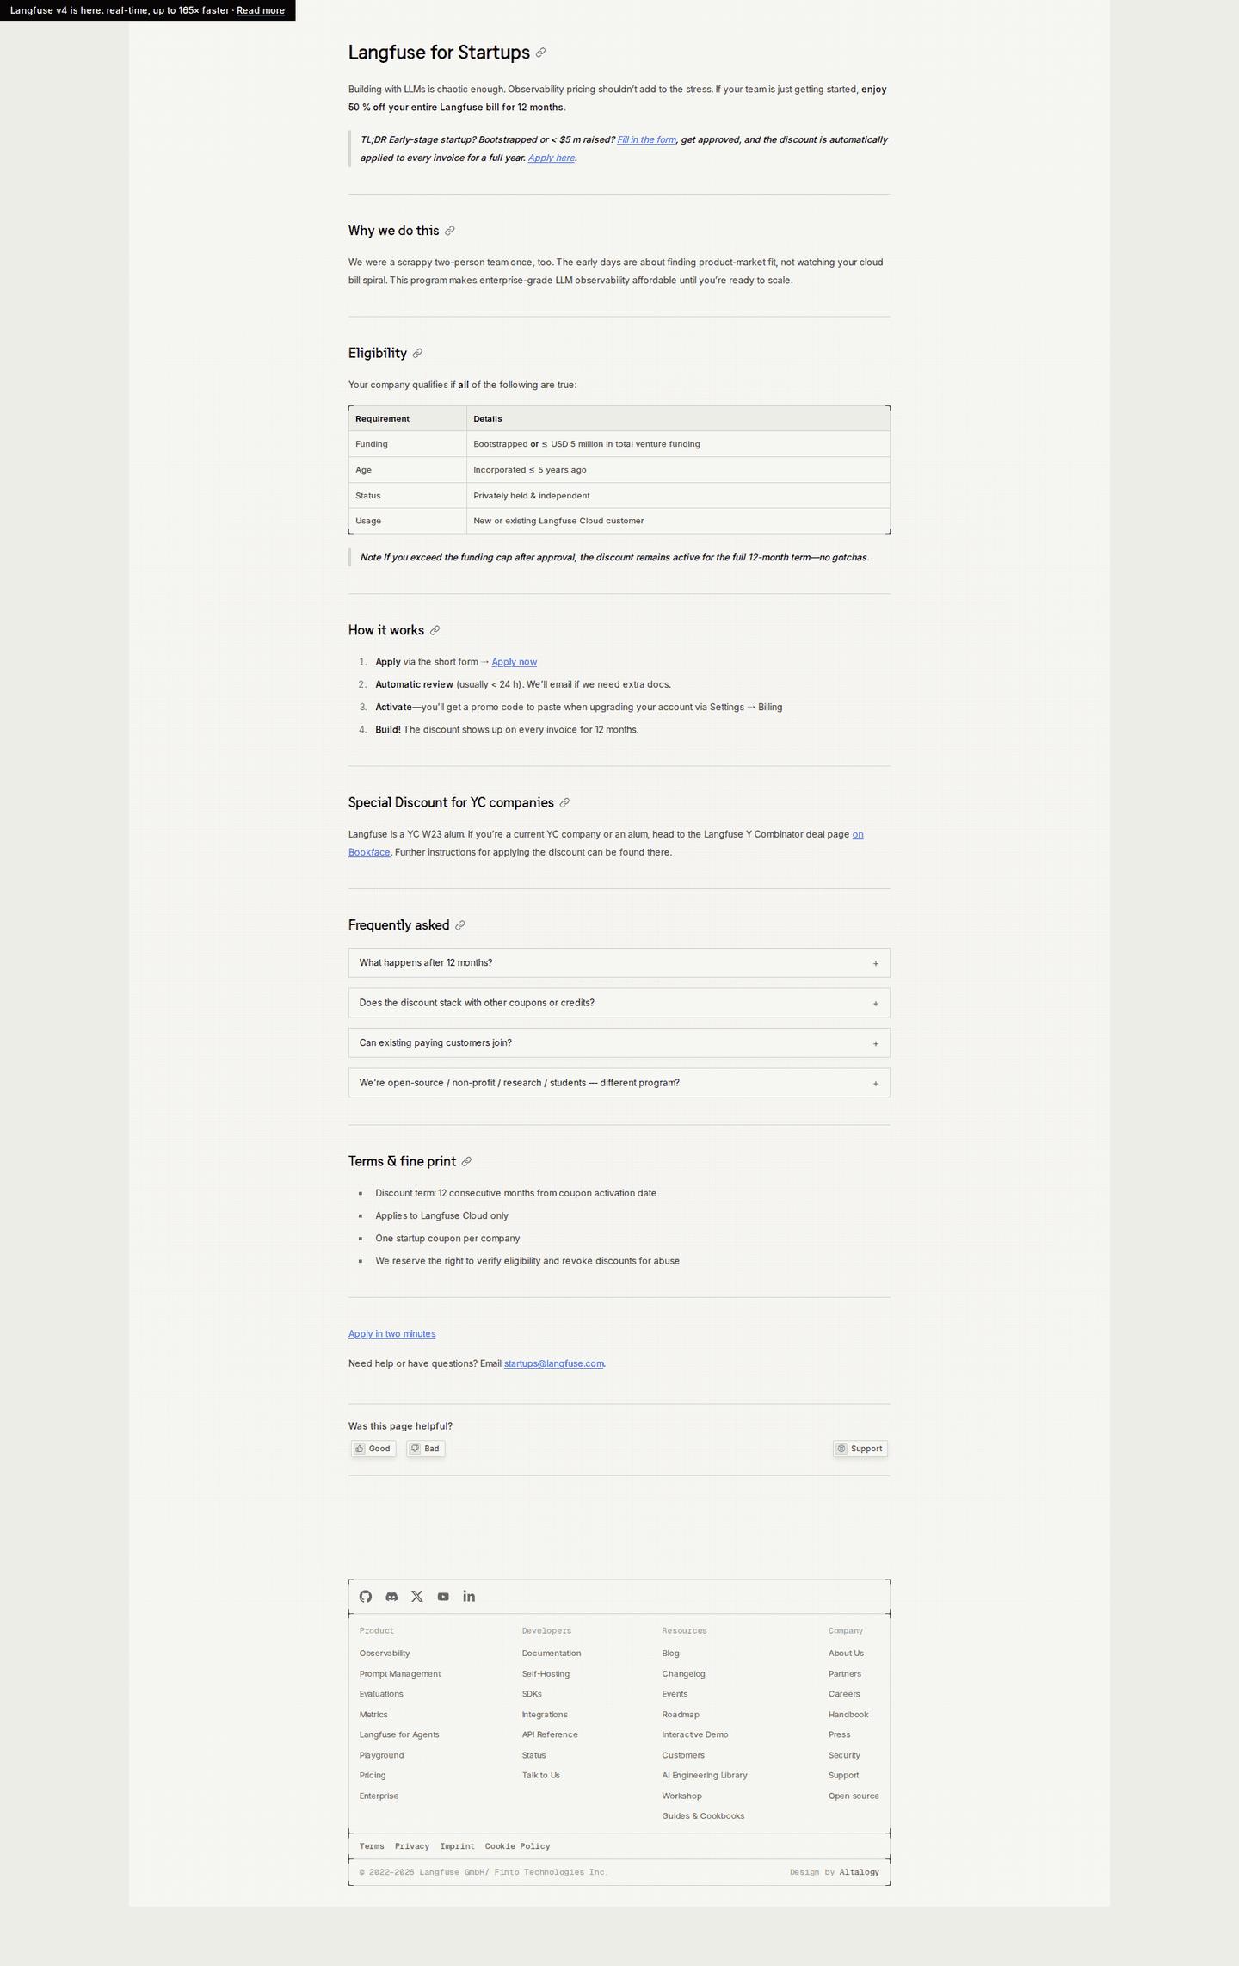Click anchor icon beside Why we do this
The width and height of the screenshot is (1239, 1966).
[x=450, y=231]
